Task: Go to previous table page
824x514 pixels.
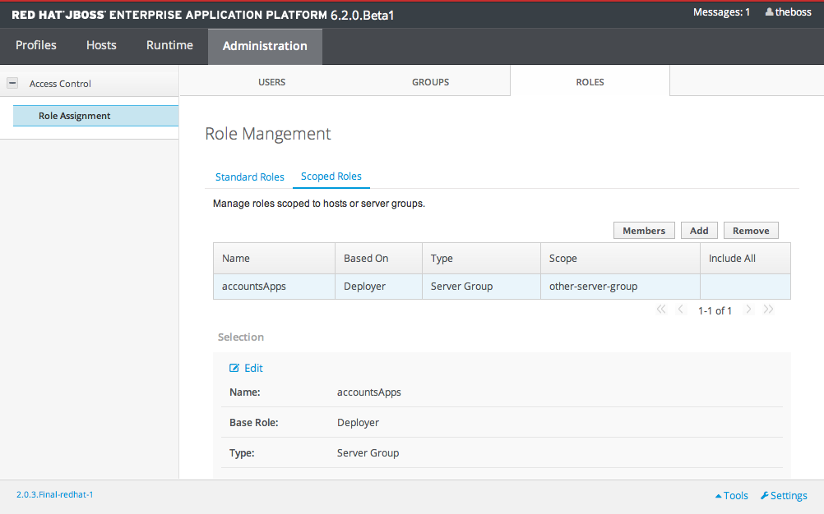Action: (681, 310)
